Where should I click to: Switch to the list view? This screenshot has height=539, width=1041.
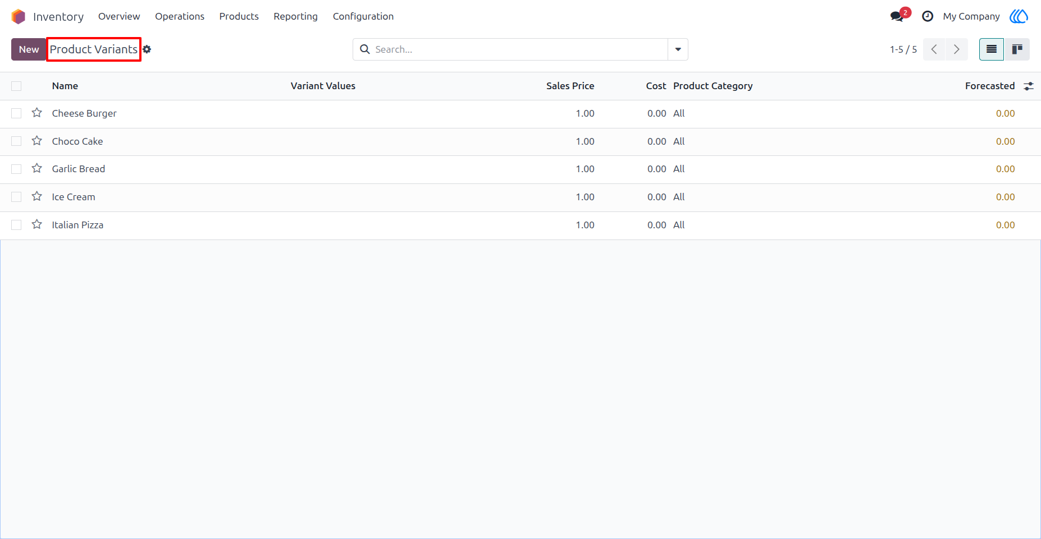tap(992, 49)
